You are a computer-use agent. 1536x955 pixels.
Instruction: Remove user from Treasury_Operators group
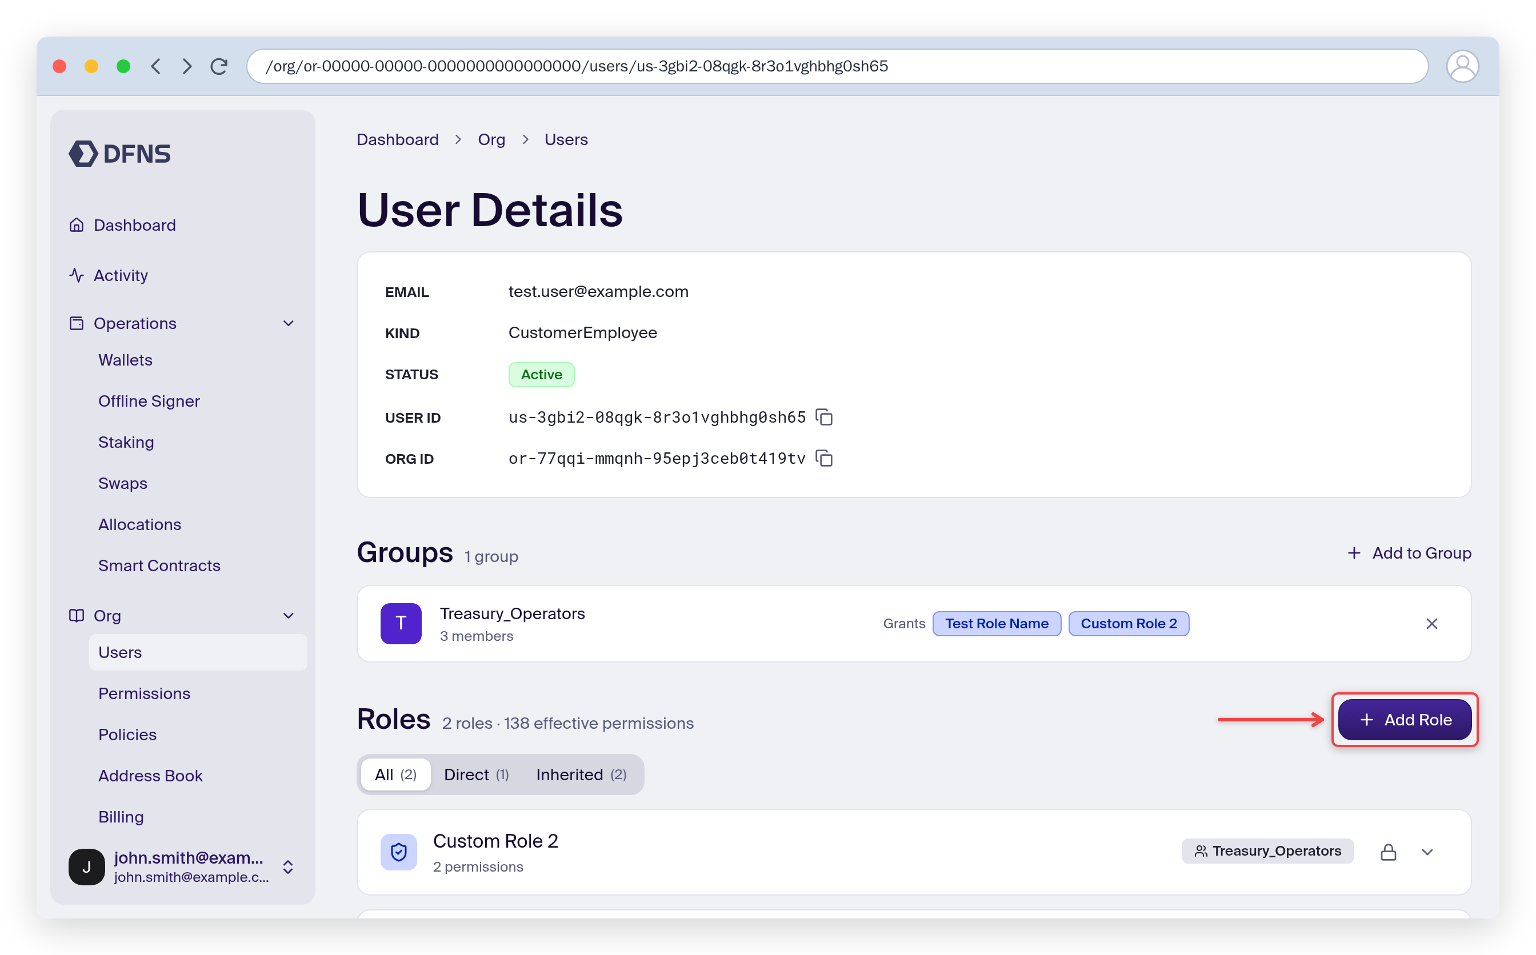(x=1431, y=623)
